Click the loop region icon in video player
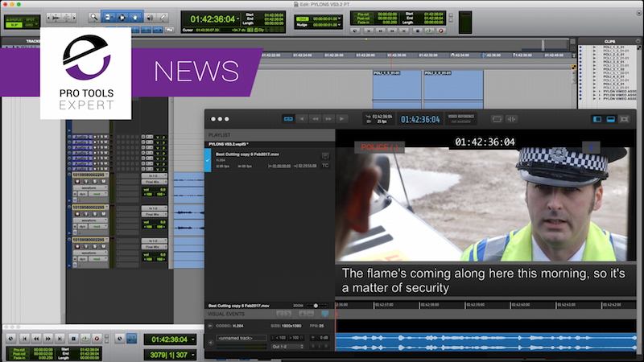Image resolution: width=644 pixels, height=362 pixels. pos(497,119)
